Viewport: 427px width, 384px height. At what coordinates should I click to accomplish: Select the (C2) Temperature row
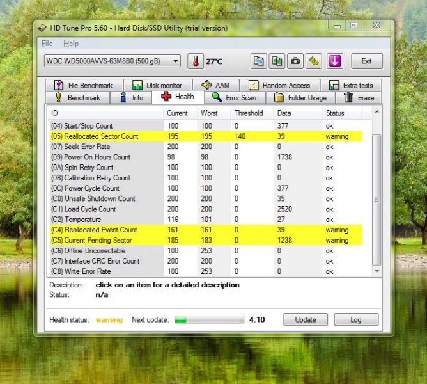pos(206,220)
